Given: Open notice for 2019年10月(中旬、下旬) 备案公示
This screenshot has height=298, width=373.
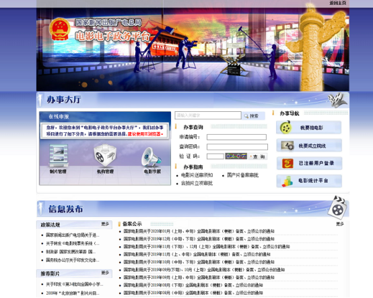Looking at the screenshot, I should click(199, 262).
